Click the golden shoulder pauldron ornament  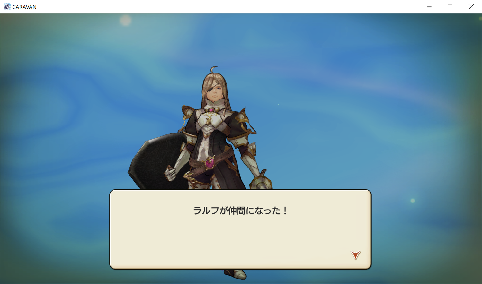tap(246, 123)
